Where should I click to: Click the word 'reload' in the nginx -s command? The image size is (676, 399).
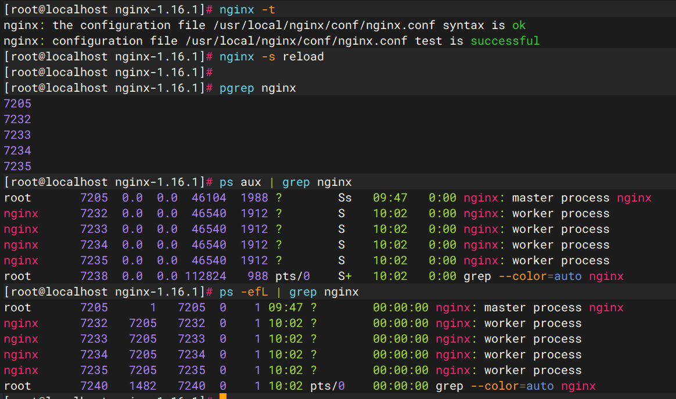coord(303,56)
